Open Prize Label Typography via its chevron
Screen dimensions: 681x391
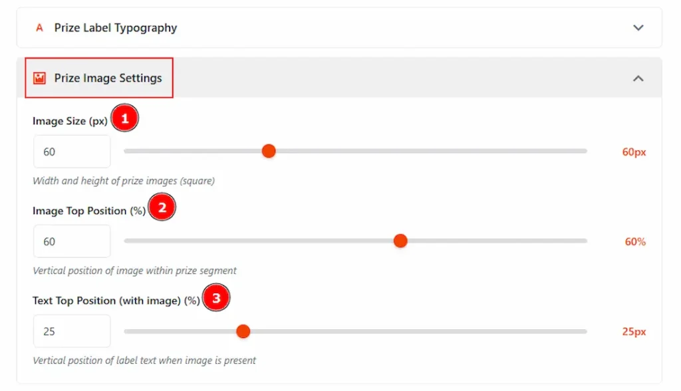(x=638, y=27)
